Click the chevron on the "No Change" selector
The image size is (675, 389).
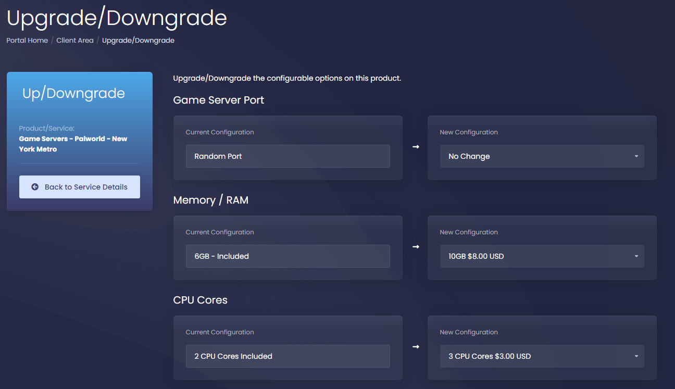coord(635,156)
